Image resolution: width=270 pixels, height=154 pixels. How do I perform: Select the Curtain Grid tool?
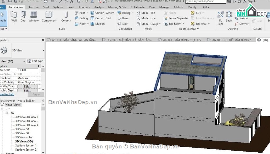point(101,18)
